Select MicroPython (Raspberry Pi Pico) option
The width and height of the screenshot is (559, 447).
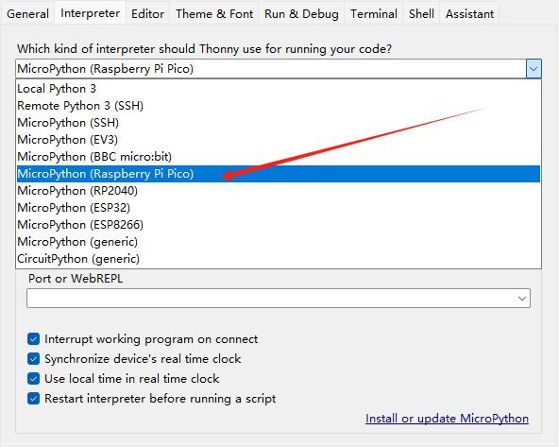[279, 174]
